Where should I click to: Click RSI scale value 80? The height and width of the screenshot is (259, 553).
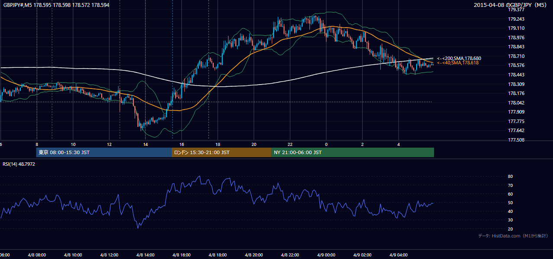tap(510, 177)
